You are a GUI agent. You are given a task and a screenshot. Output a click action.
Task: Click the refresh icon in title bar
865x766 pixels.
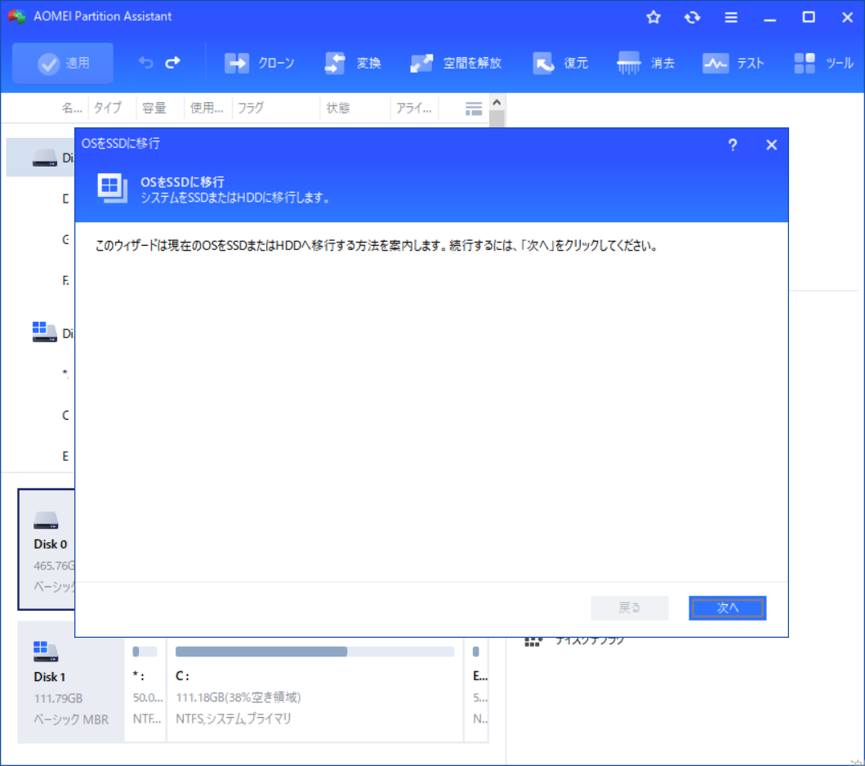693,18
